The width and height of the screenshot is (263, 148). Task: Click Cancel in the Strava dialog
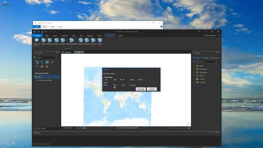coord(152,89)
